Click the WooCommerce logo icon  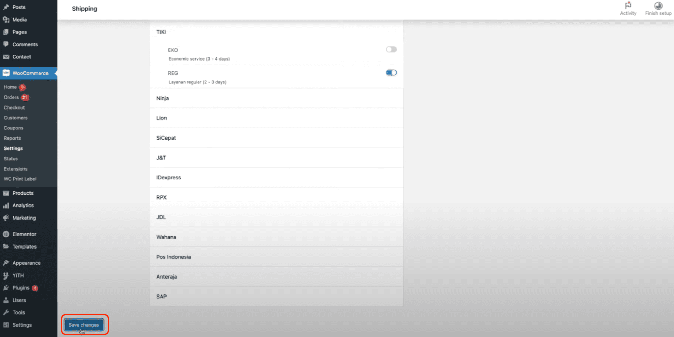coord(6,73)
